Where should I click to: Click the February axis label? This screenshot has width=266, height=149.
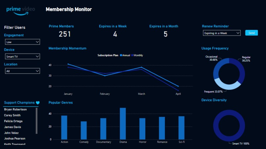[x=105, y=94]
